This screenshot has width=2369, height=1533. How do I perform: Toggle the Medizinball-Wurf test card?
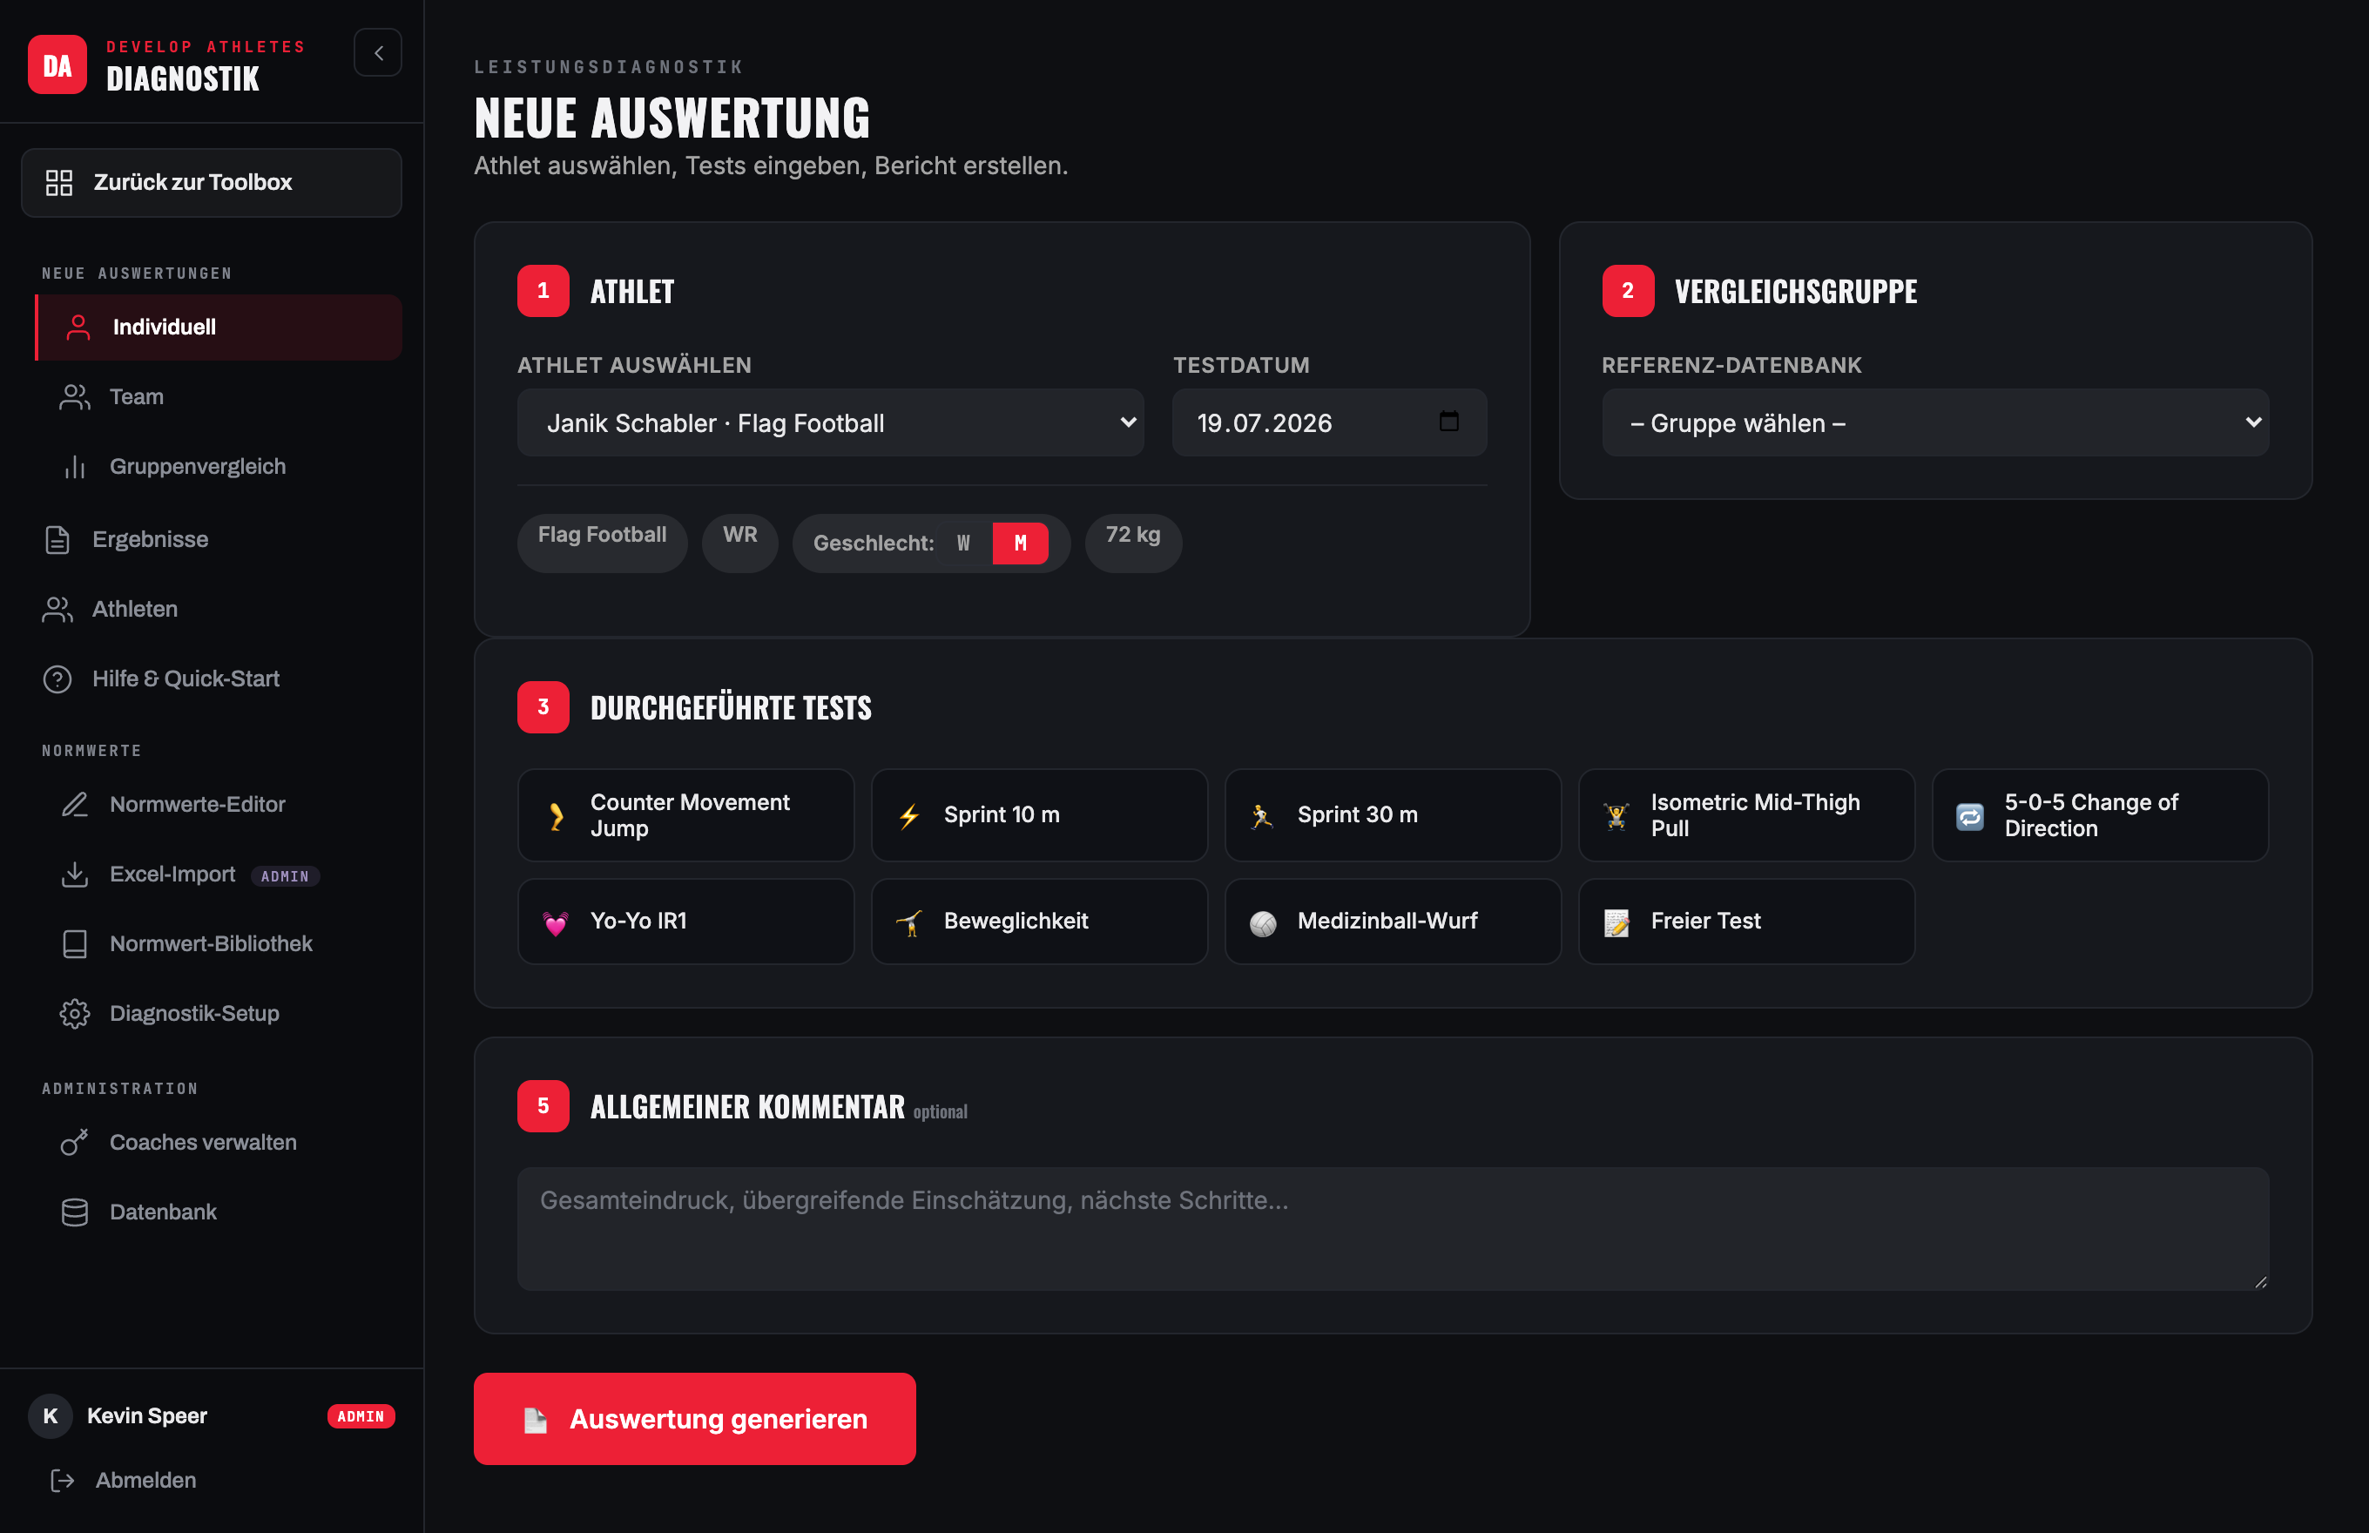pos(1393,921)
